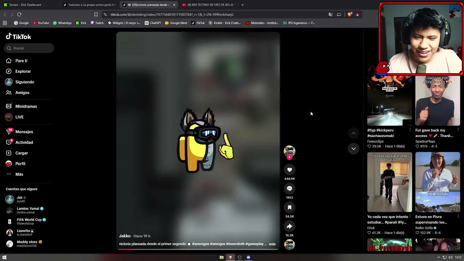Click the Buscar search field
This screenshot has height=261, width=464.
(x=30, y=48)
